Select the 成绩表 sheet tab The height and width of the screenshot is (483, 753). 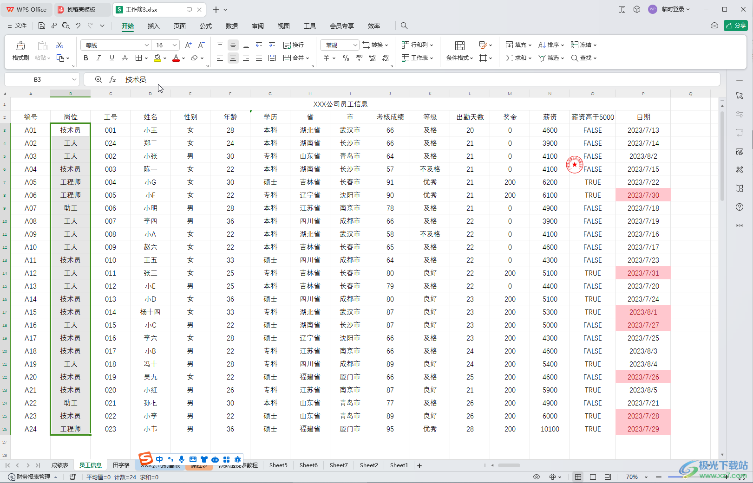(x=60, y=465)
